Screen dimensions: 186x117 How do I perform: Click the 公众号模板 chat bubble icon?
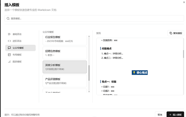(x=9, y=48)
